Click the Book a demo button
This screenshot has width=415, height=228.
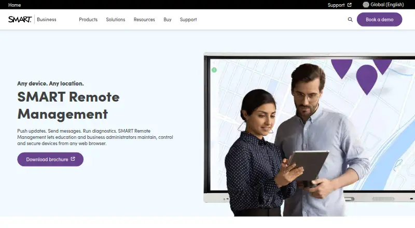pyautogui.click(x=379, y=19)
